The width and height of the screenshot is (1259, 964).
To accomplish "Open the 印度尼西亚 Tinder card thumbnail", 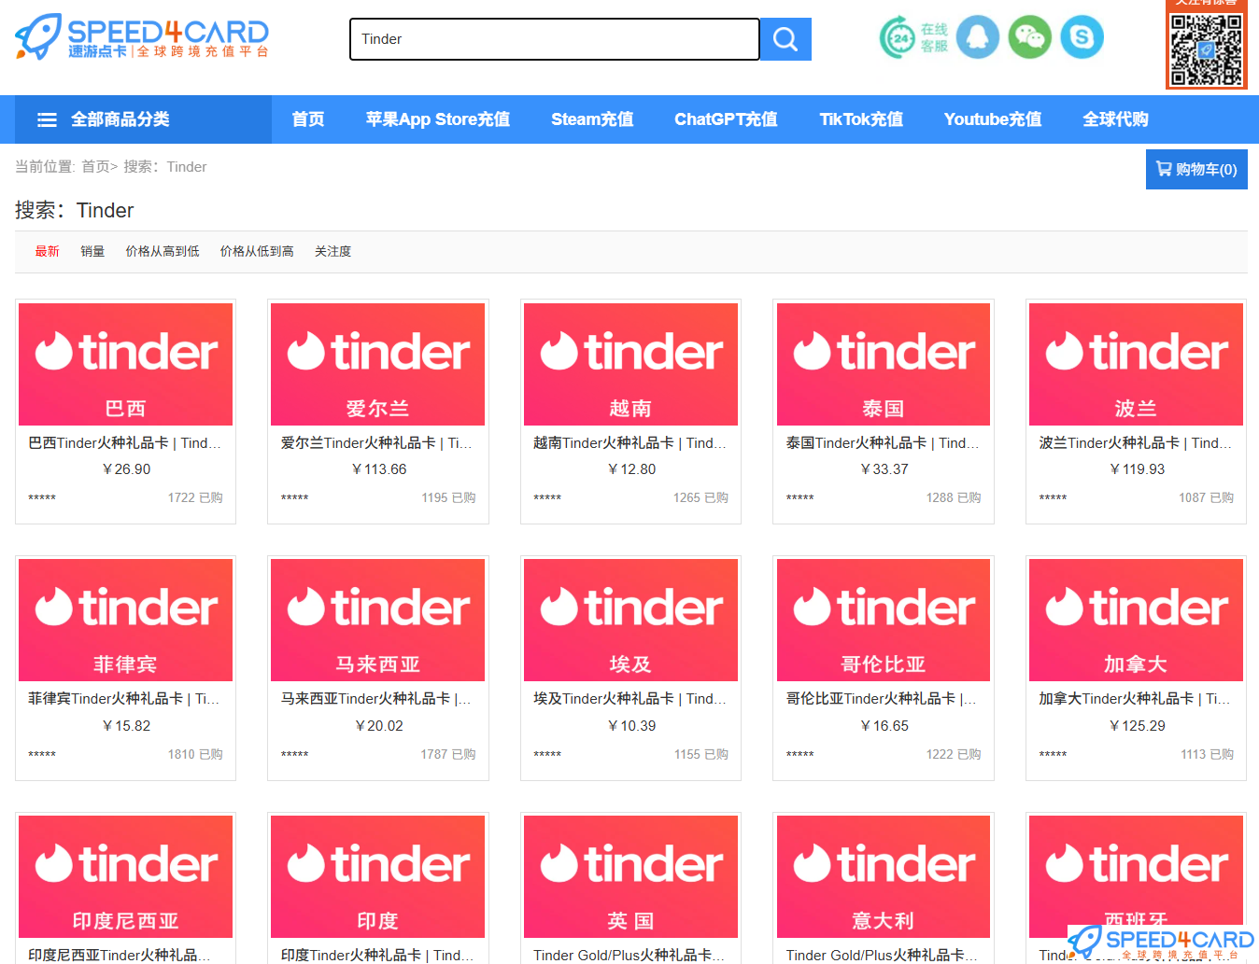I will coord(125,876).
